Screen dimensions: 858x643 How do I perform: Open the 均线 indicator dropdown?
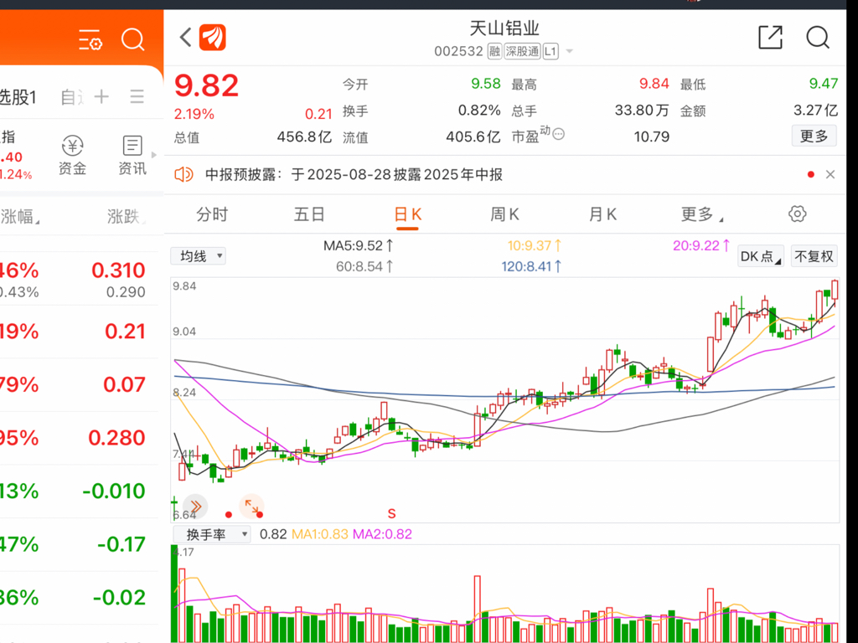tap(198, 256)
